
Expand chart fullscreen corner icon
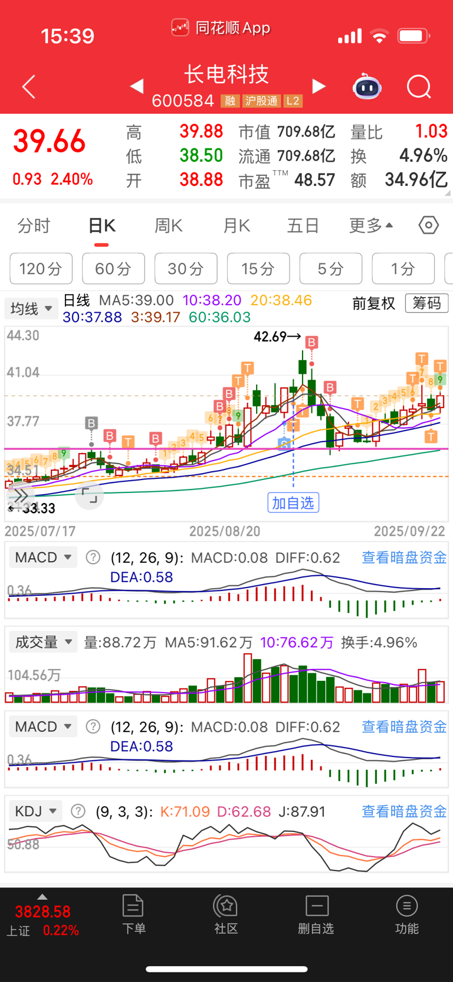(90, 495)
